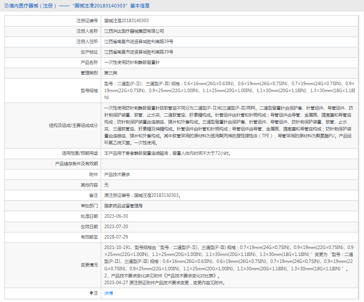Viewport: 364px width, 302px height.
Task: Click the 有效期至 label
Action: pyautogui.click(x=89, y=237)
